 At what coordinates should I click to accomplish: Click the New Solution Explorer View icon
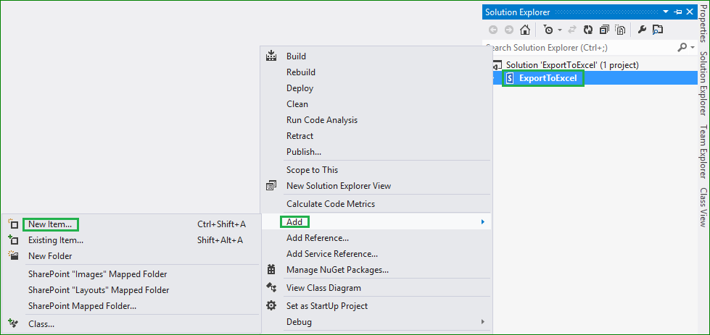click(x=271, y=185)
